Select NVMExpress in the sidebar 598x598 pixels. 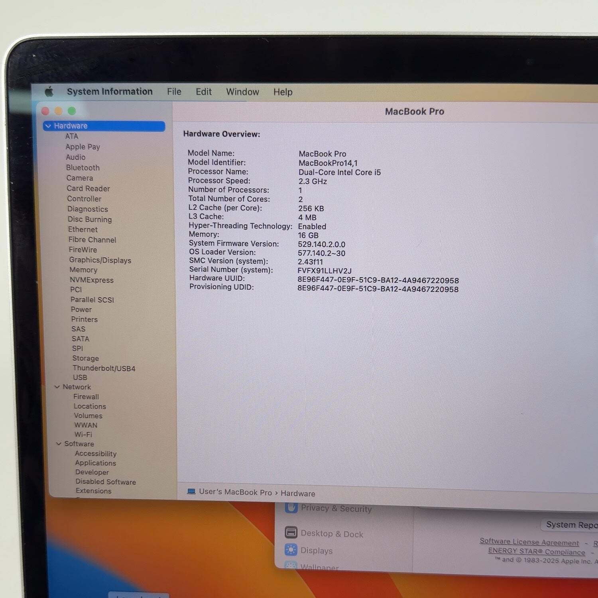92,280
